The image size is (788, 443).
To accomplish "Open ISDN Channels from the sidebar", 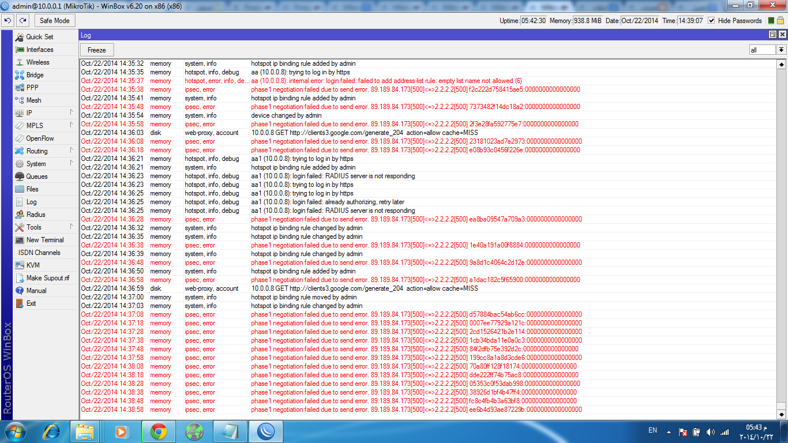I will point(46,253).
